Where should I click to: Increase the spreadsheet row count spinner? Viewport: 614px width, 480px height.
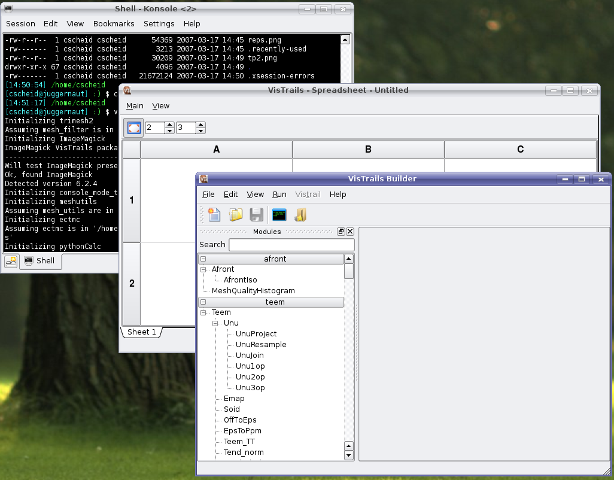[169, 124]
